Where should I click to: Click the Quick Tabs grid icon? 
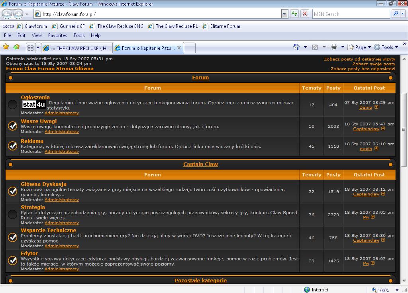[30, 48]
